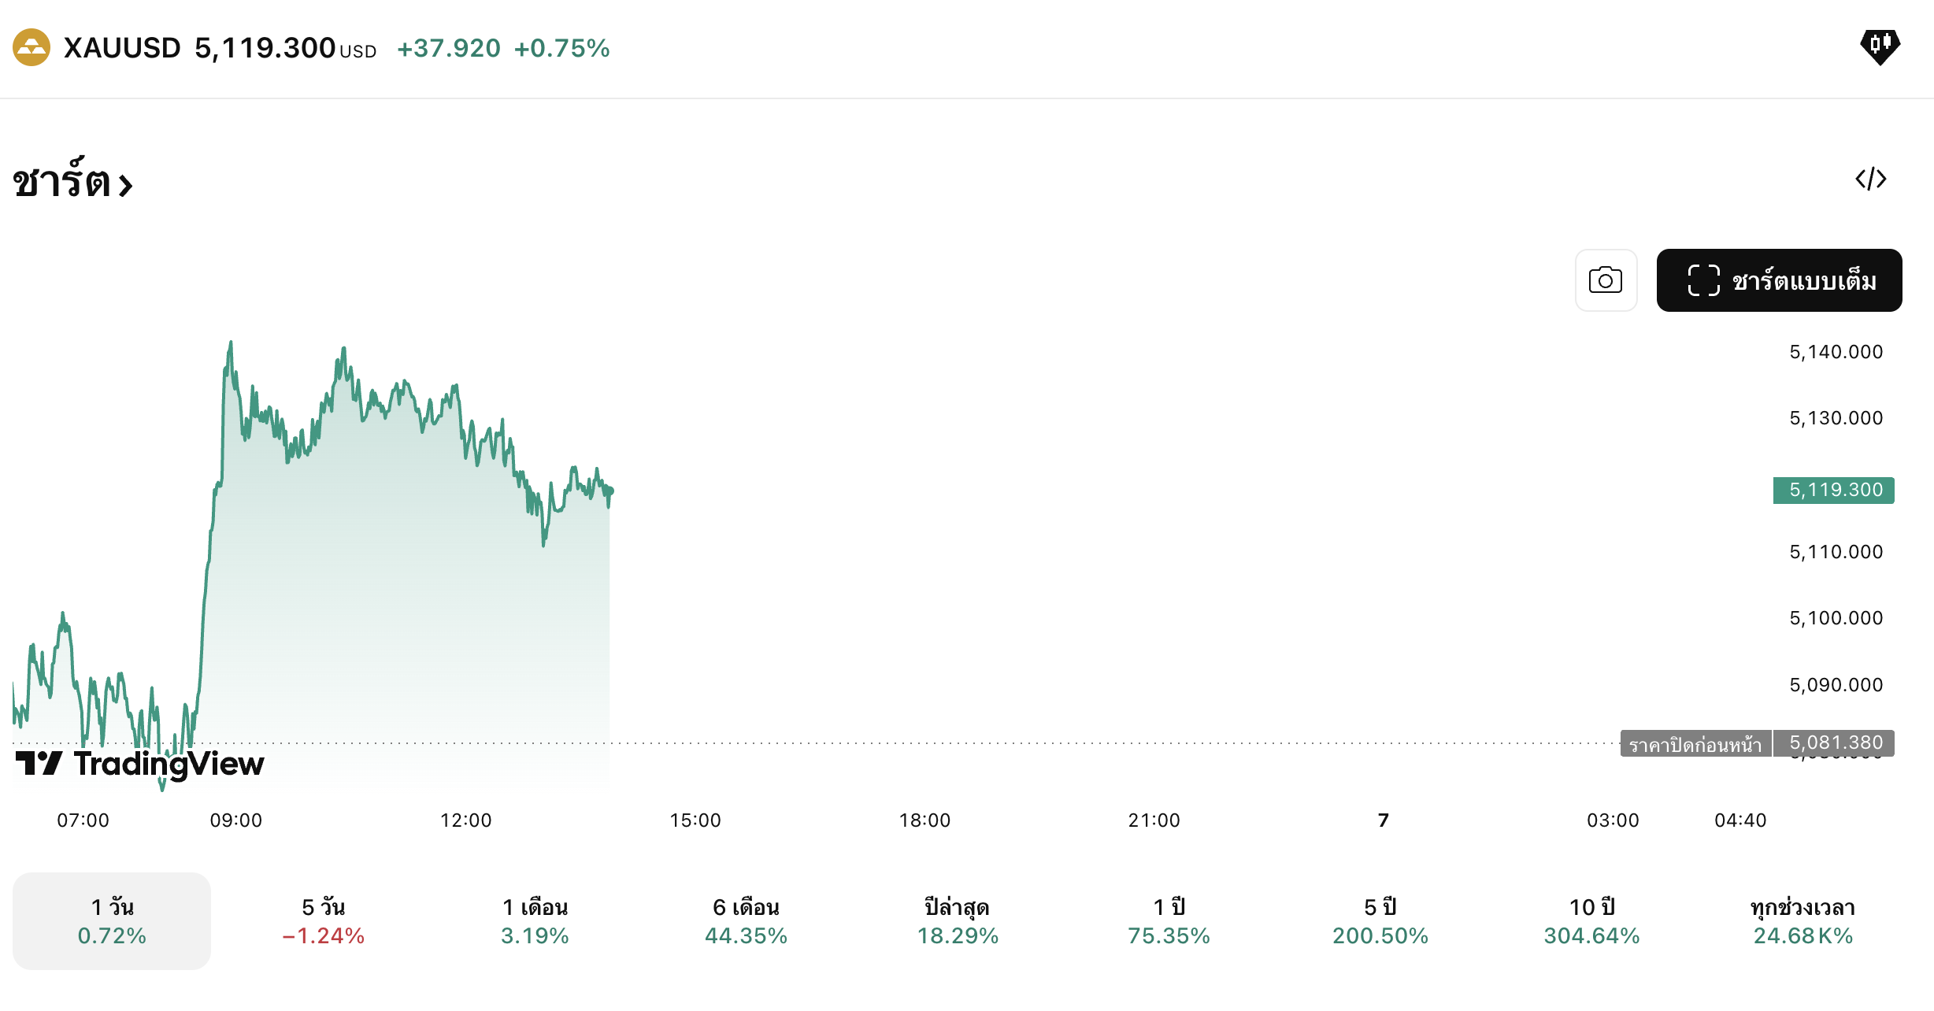Click the +0.75% change percentage
1934x1011 pixels.
pos(562,48)
